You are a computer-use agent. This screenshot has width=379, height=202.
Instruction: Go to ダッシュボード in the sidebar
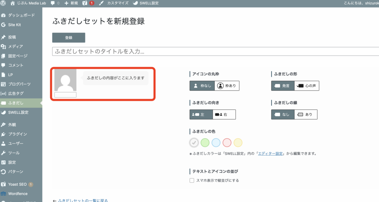[21, 16]
